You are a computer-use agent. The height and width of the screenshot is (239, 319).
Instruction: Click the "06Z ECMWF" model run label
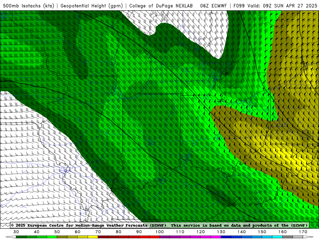click(213, 6)
